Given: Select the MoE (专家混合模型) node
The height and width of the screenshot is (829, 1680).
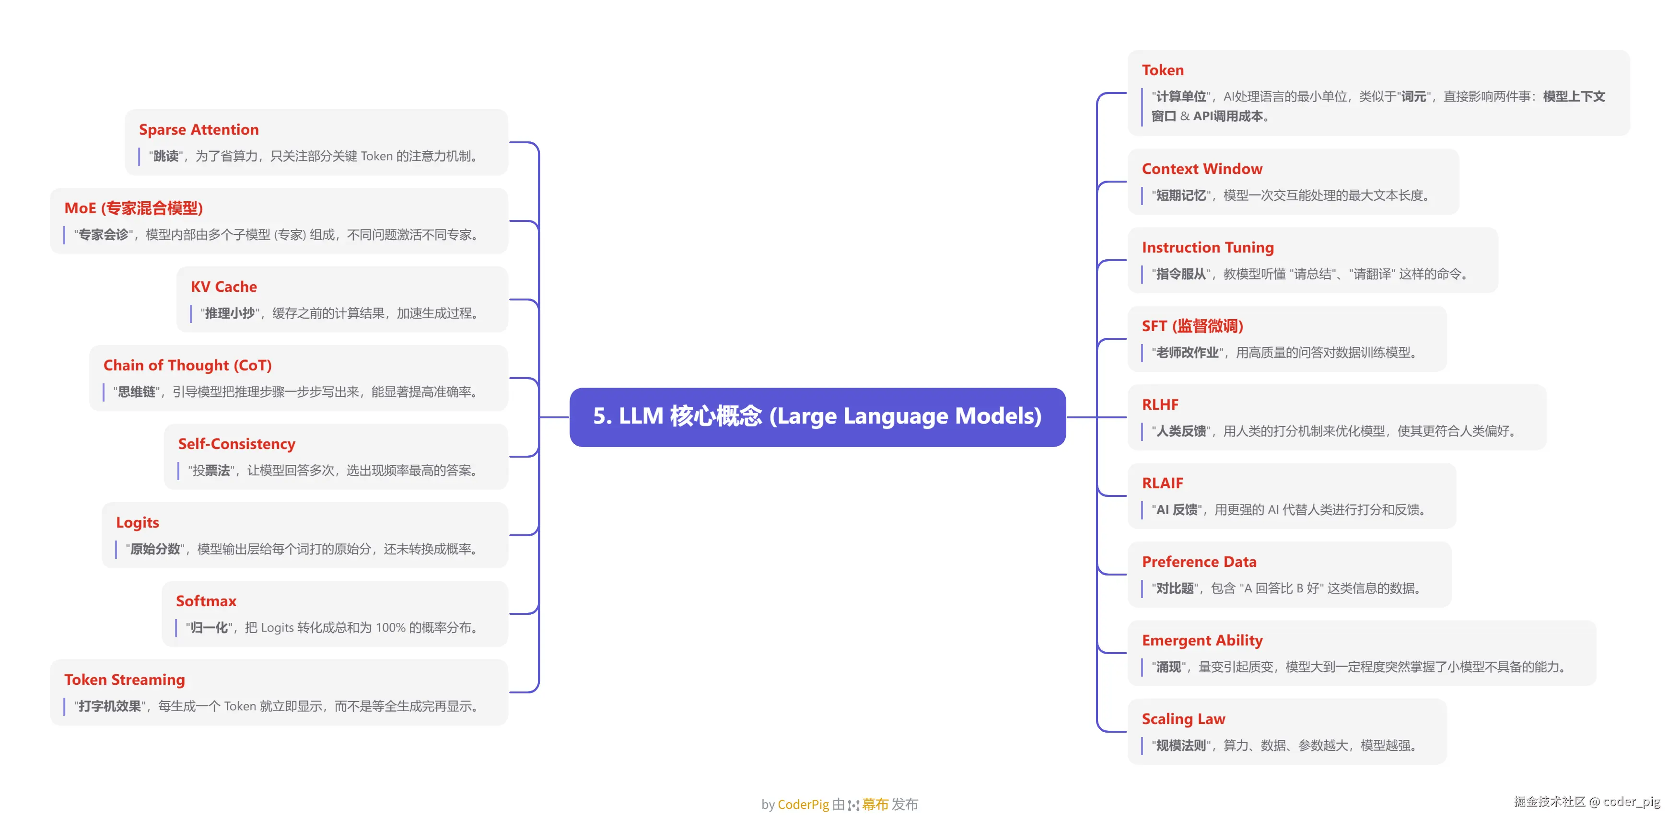Looking at the screenshot, I should [x=134, y=208].
